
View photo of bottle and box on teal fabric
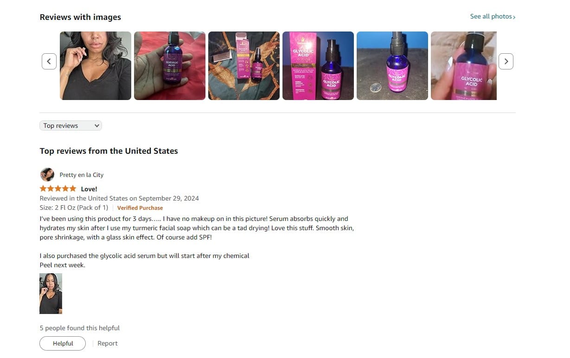pyautogui.click(x=244, y=66)
